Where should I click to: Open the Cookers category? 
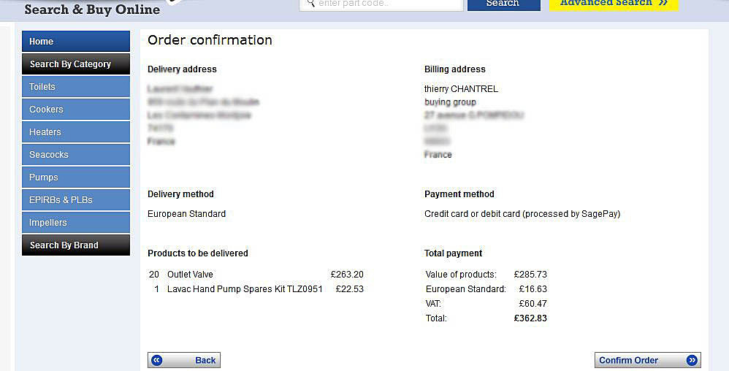click(76, 110)
